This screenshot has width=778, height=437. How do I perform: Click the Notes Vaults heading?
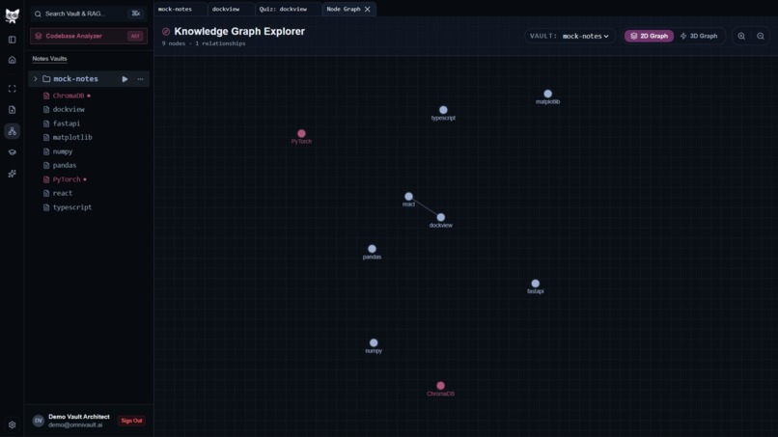[x=49, y=59]
